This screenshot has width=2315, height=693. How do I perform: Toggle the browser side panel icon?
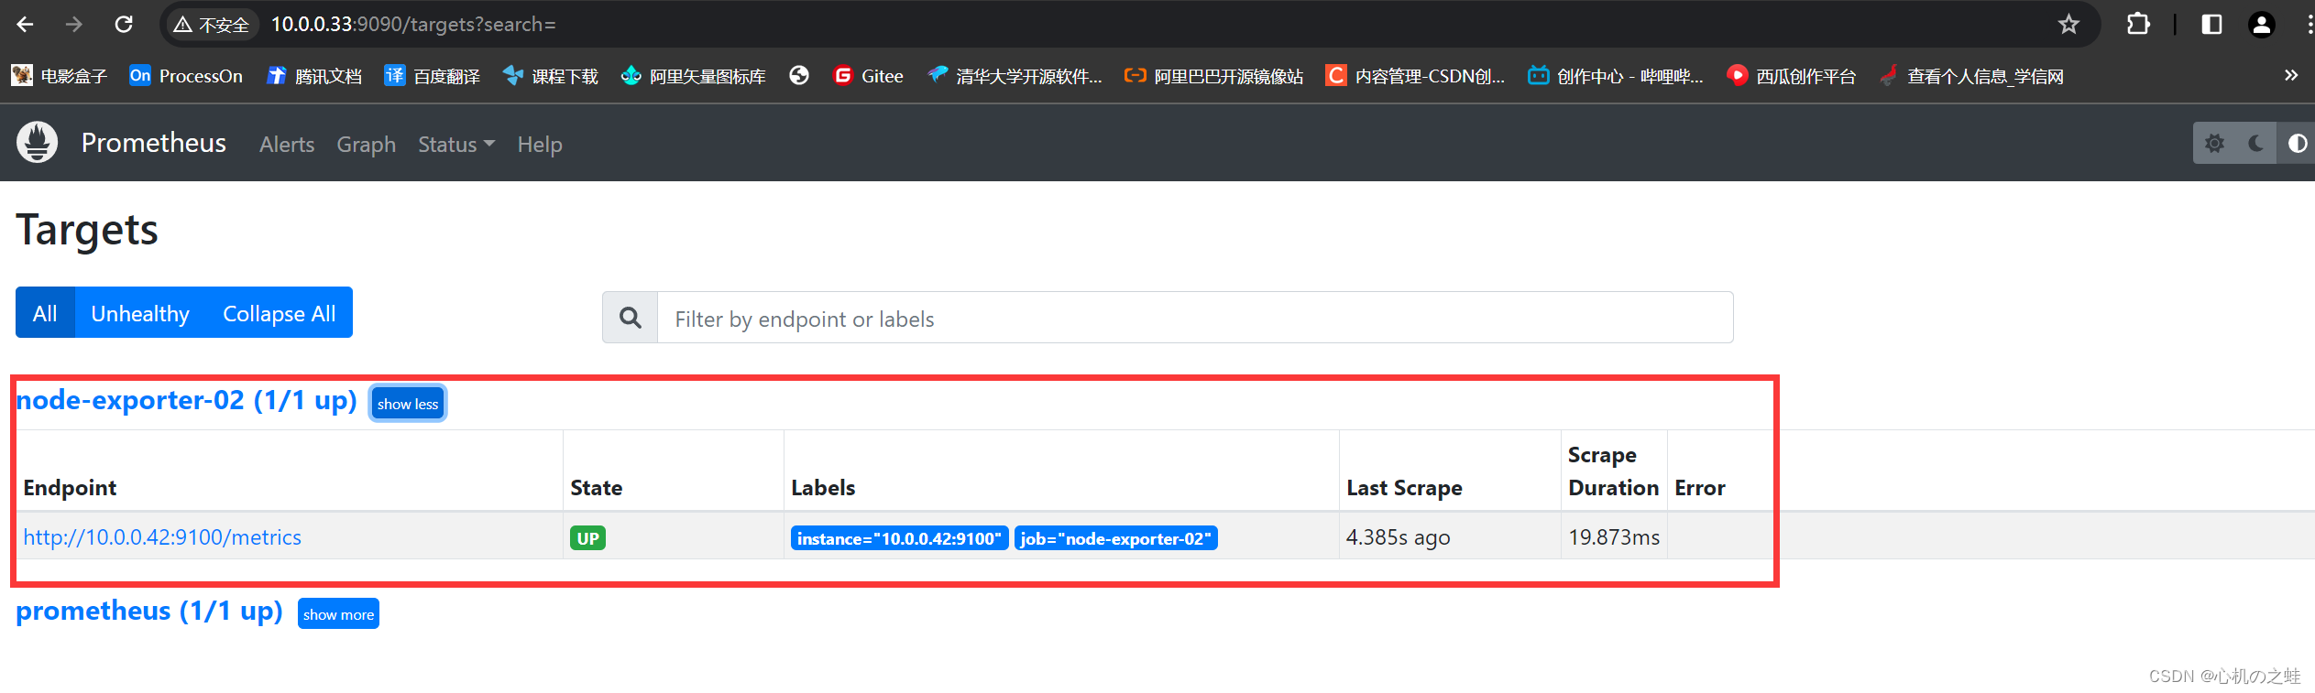coord(2211,25)
